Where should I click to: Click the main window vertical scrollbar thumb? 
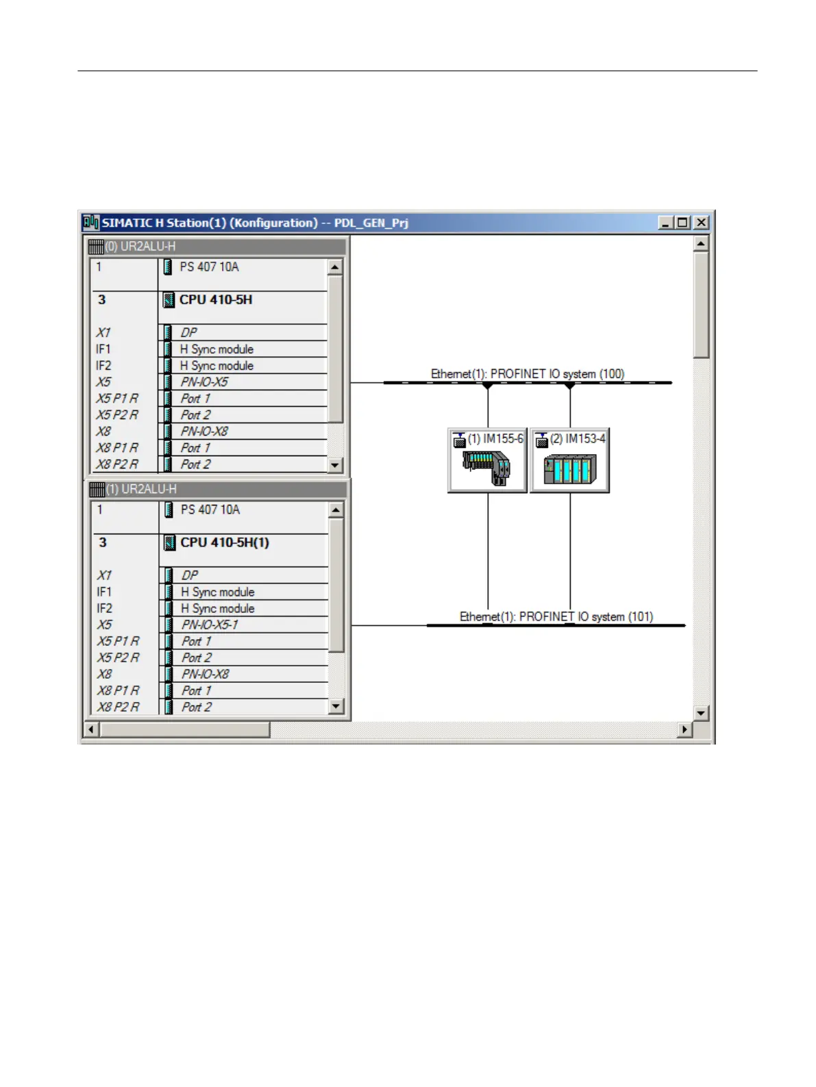point(701,305)
